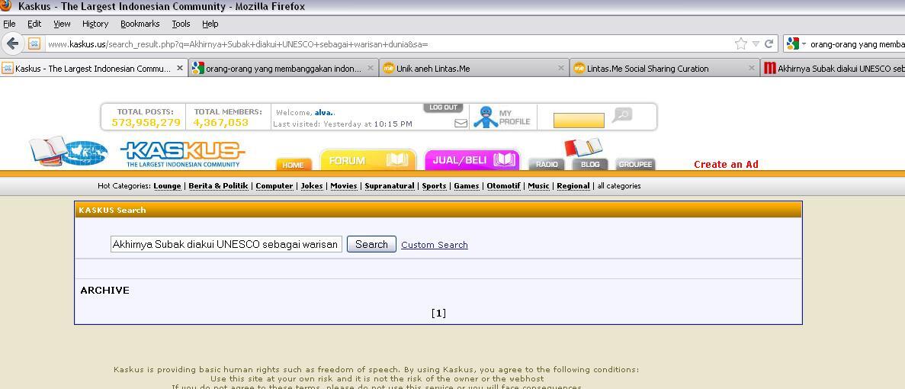Click the header magnifier search icon
The height and width of the screenshot is (389, 905).
(622, 115)
